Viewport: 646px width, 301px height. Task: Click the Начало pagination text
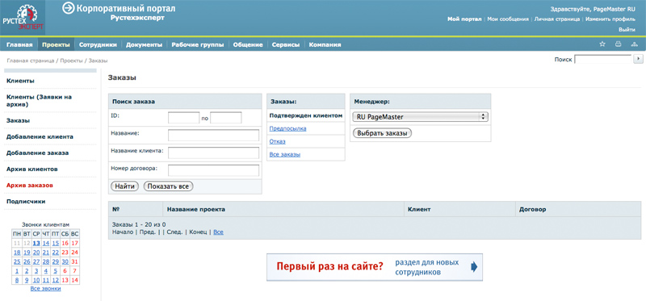click(123, 232)
